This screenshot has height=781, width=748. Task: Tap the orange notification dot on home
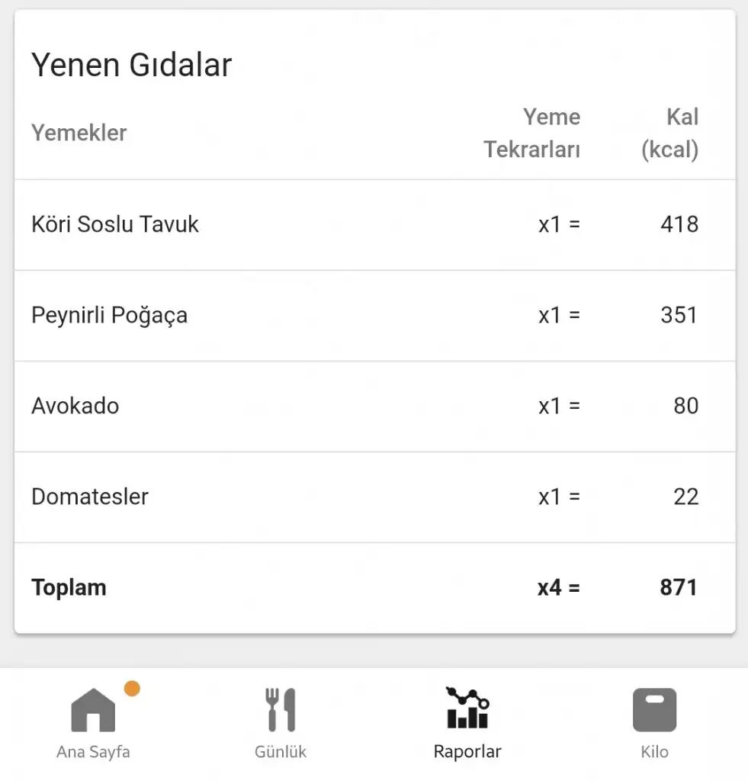point(132,689)
